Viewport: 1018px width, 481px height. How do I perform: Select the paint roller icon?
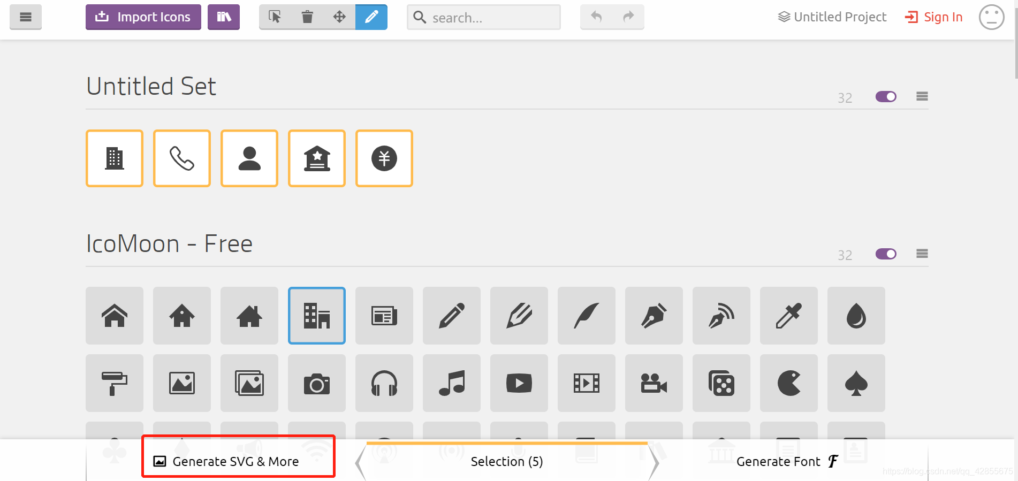pyautogui.click(x=115, y=383)
